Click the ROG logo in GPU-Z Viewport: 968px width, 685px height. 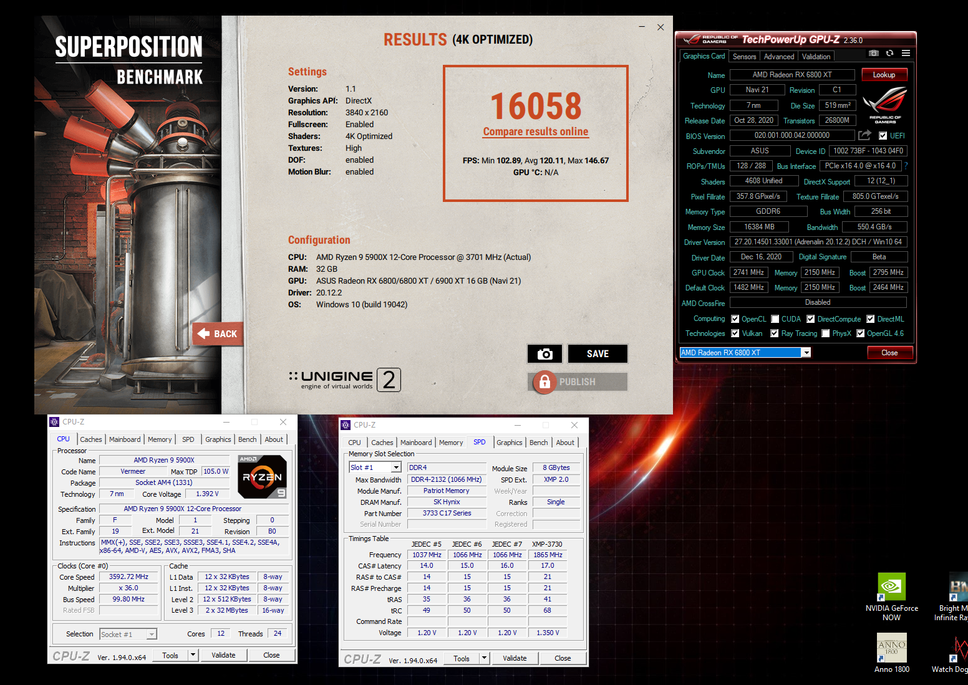point(885,105)
